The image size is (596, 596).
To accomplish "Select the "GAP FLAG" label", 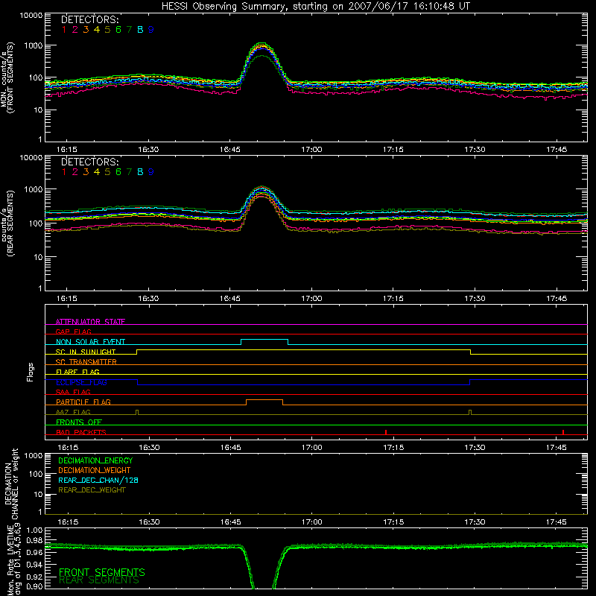I will pyautogui.click(x=73, y=332).
